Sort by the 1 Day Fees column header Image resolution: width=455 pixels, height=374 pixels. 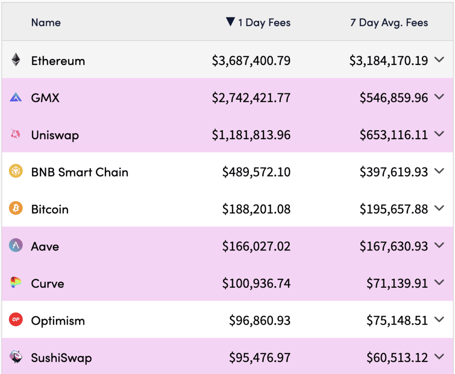pyautogui.click(x=258, y=22)
